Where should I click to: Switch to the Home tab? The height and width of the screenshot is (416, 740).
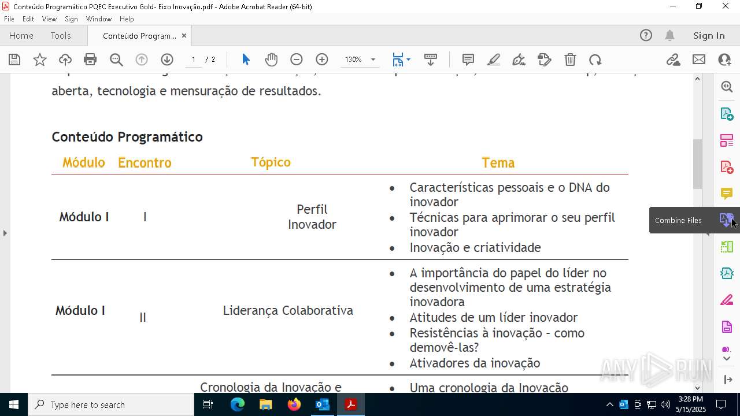pyautogui.click(x=21, y=36)
